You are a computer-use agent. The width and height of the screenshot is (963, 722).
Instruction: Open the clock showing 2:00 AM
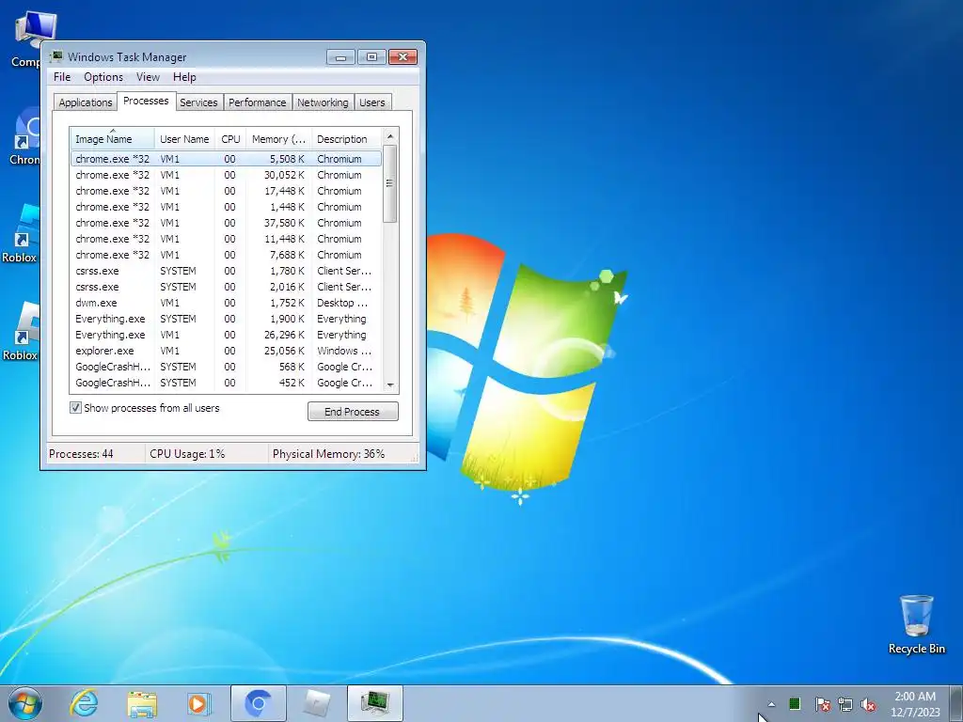[915, 703]
